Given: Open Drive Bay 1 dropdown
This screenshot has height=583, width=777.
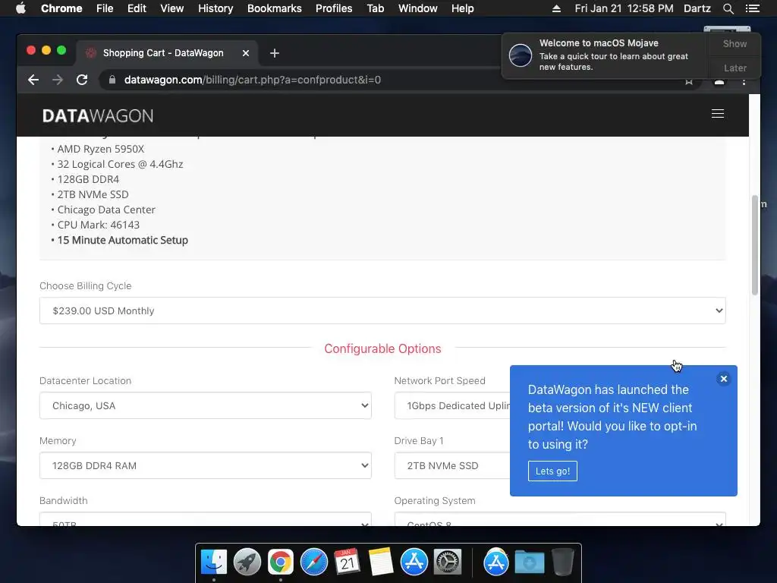Looking at the screenshot, I should [x=452, y=465].
